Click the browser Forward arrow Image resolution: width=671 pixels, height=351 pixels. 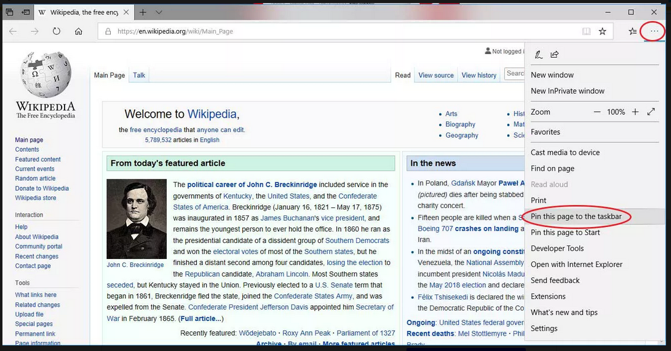34,31
